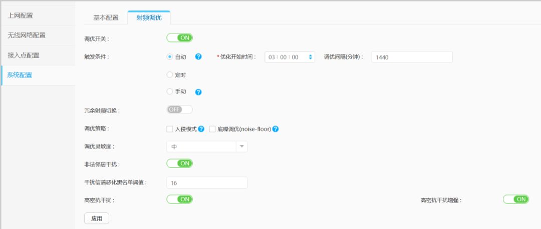
Task: Toggle the 高密抗干扰增强 switch
Action: point(515,199)
